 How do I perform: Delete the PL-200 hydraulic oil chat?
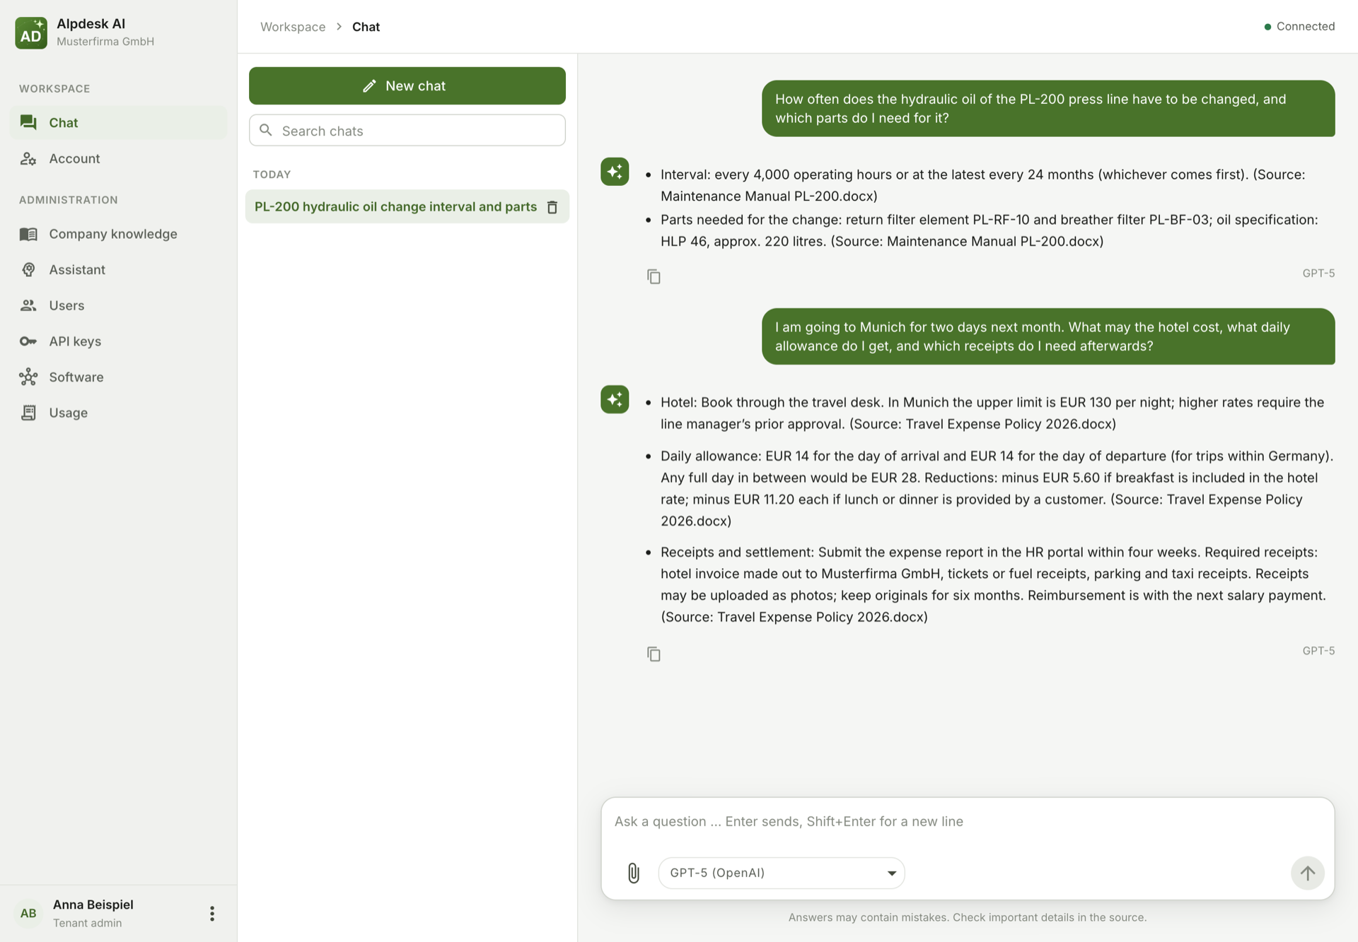(x=552, y=207)
